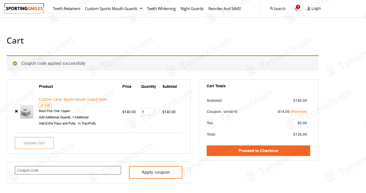This screenshot has width=366, height=193.
Task: Remove the smile10 coupon
Action: point(299,112)
